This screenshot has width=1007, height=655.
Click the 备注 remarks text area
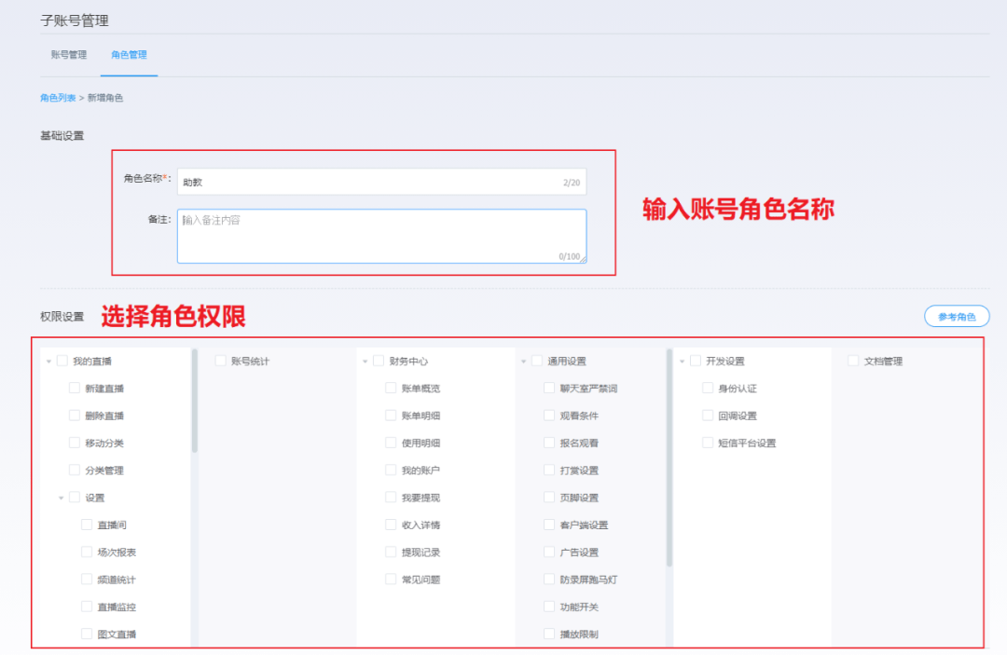point(381,236)
